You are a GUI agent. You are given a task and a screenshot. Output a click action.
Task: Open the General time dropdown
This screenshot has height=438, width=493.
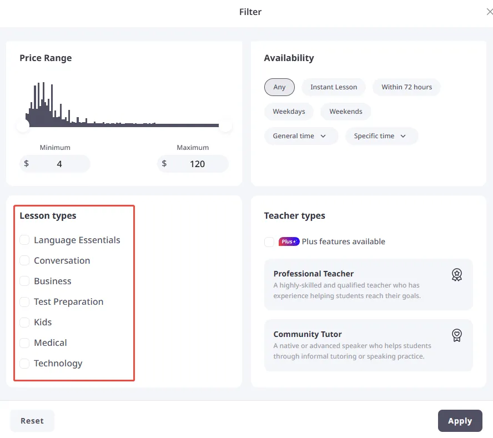[301, 136]
